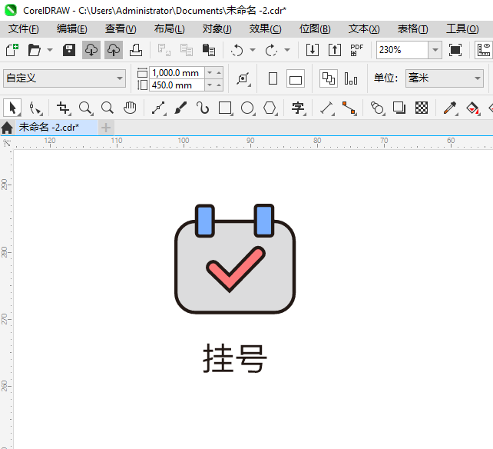Select the Color eyedropper tool

[450, 108]
